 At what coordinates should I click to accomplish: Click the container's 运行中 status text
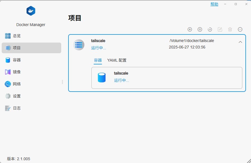pos(122,80)
